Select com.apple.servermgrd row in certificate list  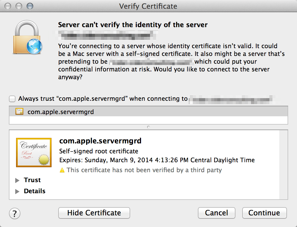tap(148, 112)
